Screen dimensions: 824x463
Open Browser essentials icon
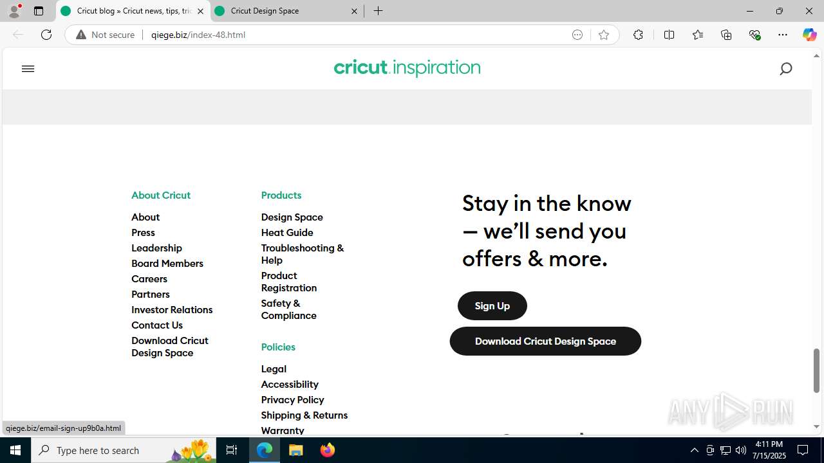click(x=754, y=35)
